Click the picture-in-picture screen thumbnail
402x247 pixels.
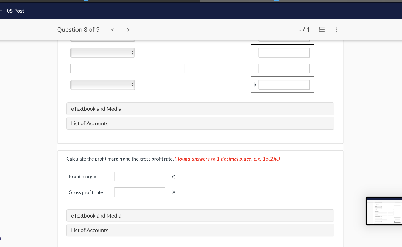pyautogui.click(x=384, y=211)
